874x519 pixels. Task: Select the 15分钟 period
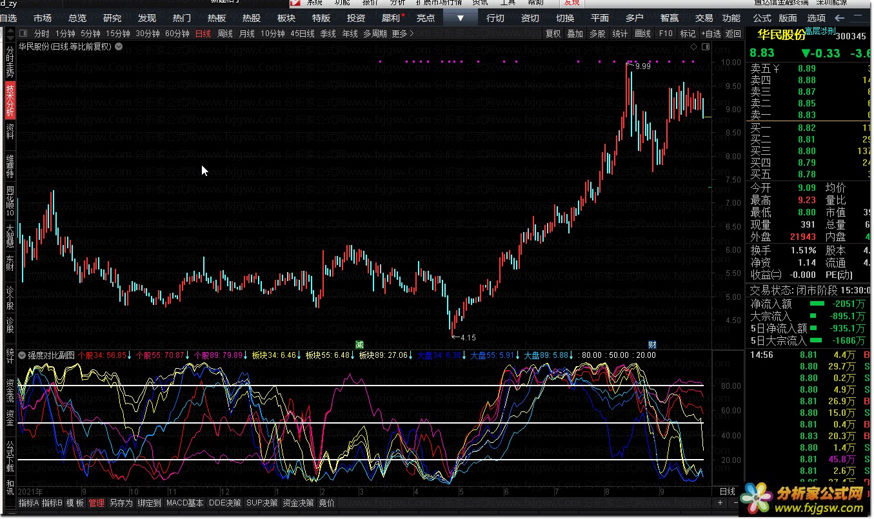click(118, 34)
